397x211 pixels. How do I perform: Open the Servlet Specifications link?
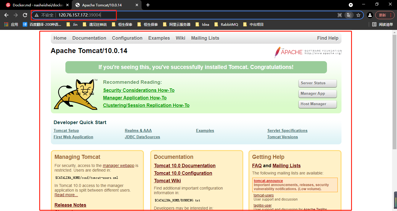point(287,131)
